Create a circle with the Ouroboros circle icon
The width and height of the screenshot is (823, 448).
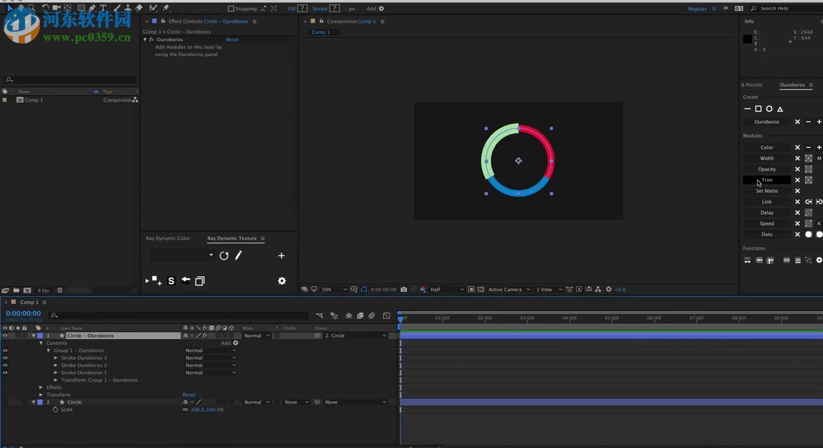769,109
